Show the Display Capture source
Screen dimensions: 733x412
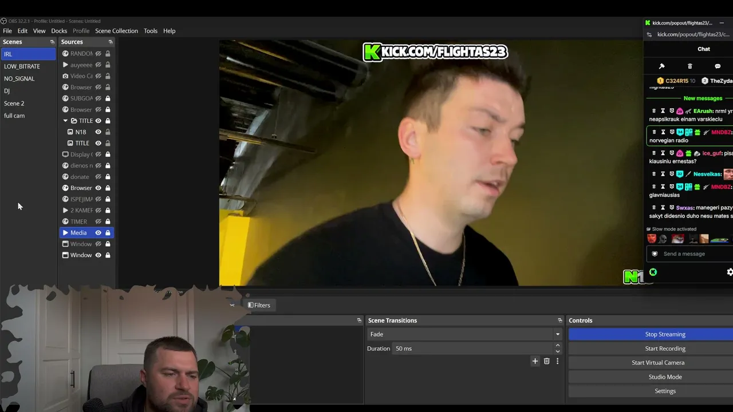[98, 154]
